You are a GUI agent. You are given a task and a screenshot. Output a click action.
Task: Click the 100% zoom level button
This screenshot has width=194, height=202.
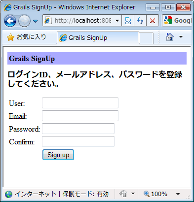[x=155, y=194]
